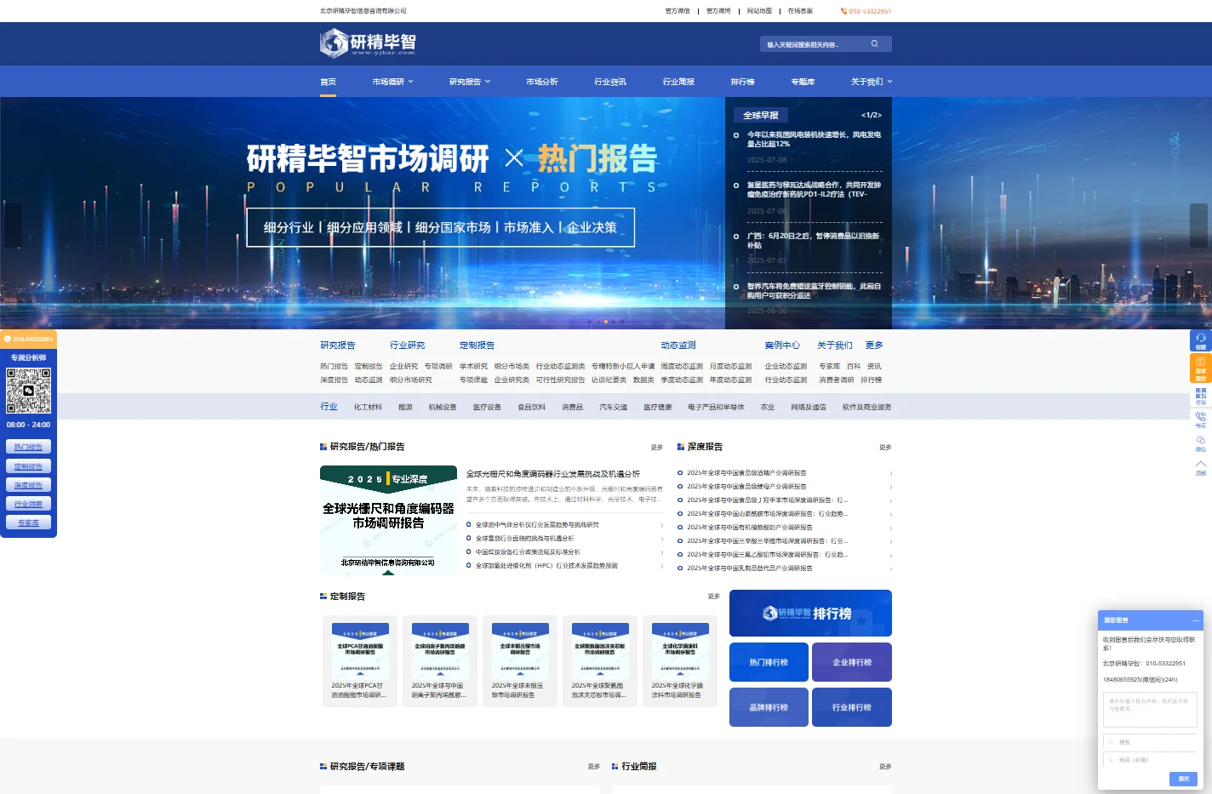Click 网站地图 link in top bar
Viewport: 1212px width, 794px height.
click(759, 11)
